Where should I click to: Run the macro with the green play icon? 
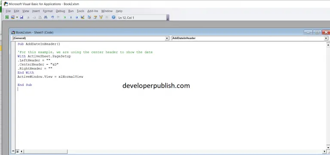[65, 18]
